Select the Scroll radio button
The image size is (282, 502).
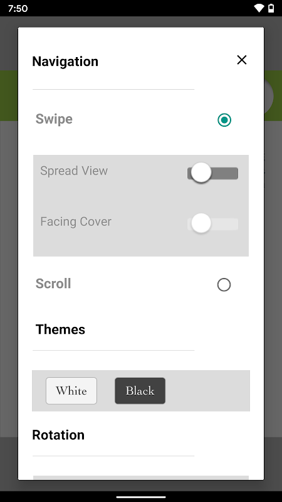click(x=224, y=285)
